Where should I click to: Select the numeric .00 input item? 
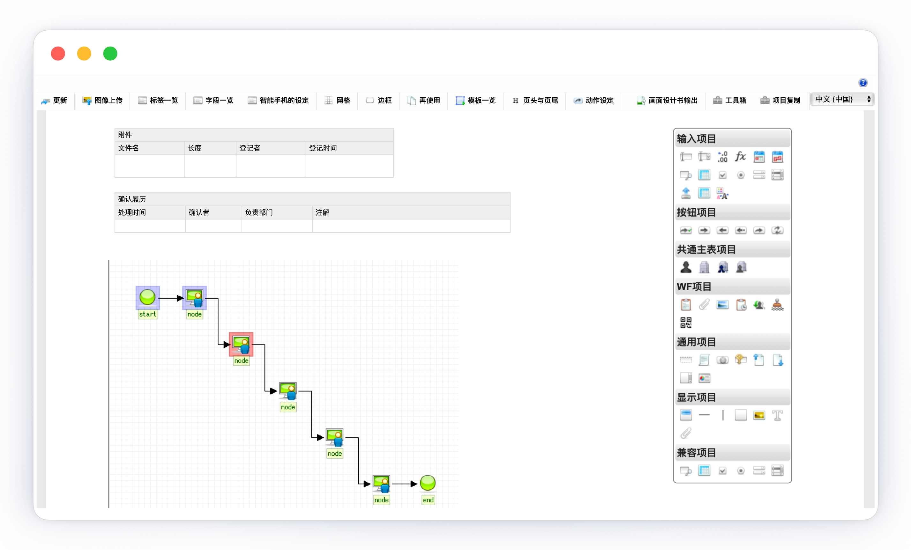722,157
